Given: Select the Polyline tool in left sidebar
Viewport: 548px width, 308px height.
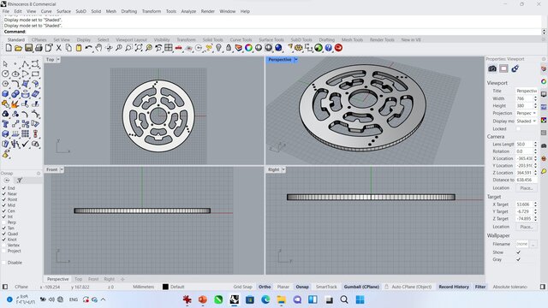Looking at the screenshot, I should [x=25, y=64].
